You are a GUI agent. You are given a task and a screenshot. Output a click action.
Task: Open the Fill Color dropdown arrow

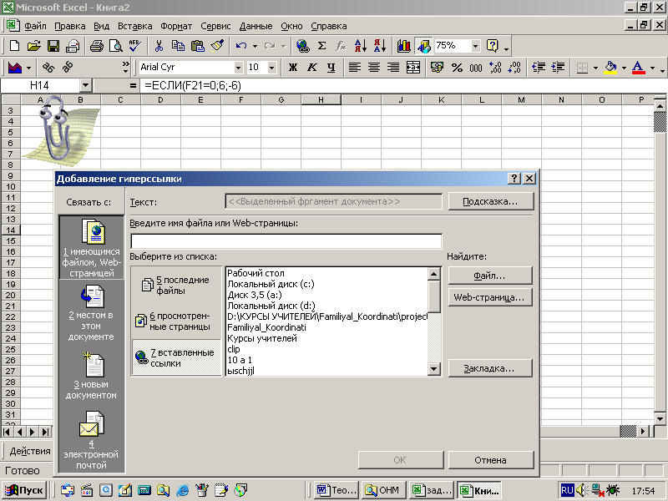pyautogui.click(x=624, y=68)
